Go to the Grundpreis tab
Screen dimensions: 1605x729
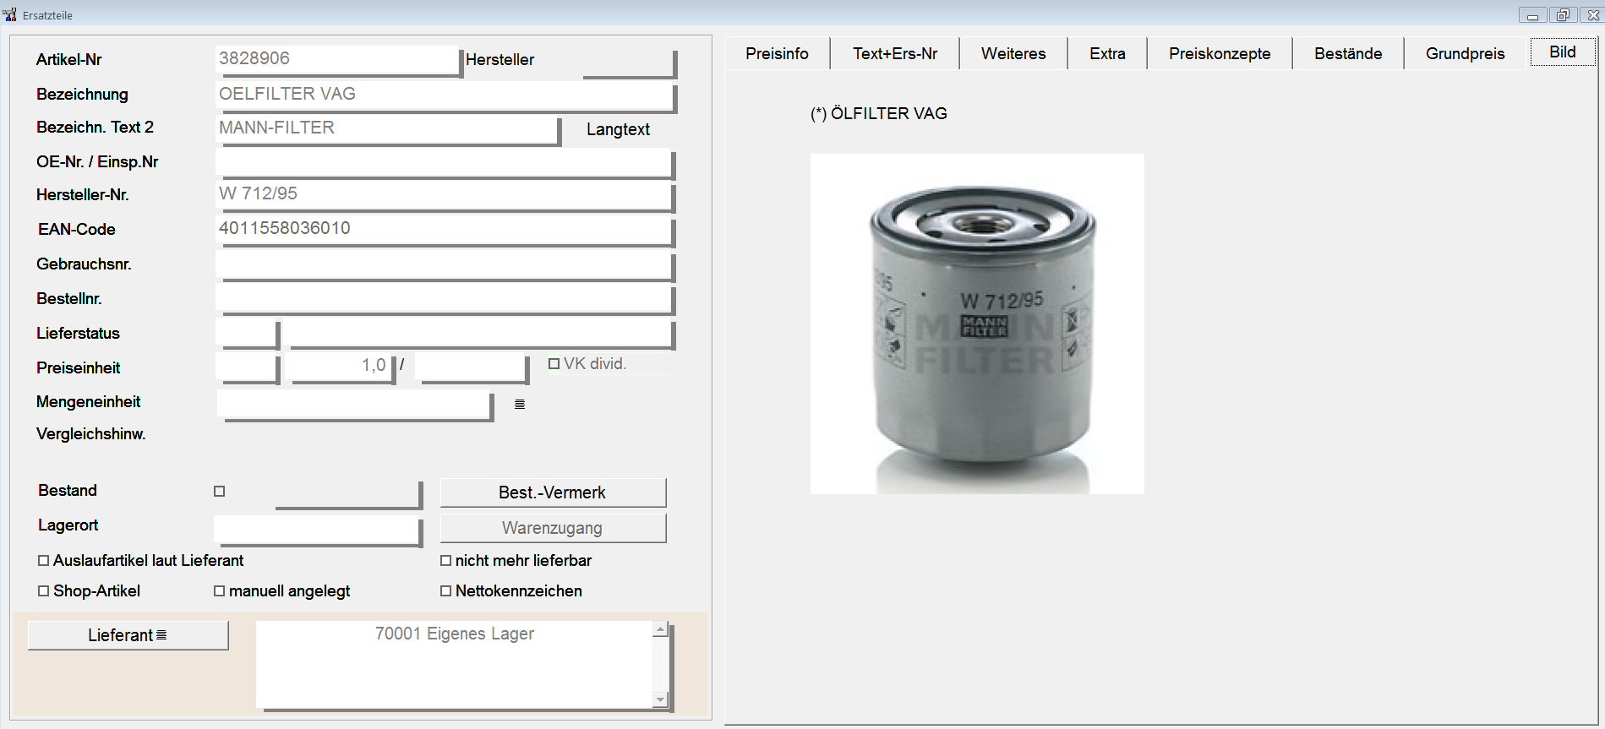tap(1465, 53)
